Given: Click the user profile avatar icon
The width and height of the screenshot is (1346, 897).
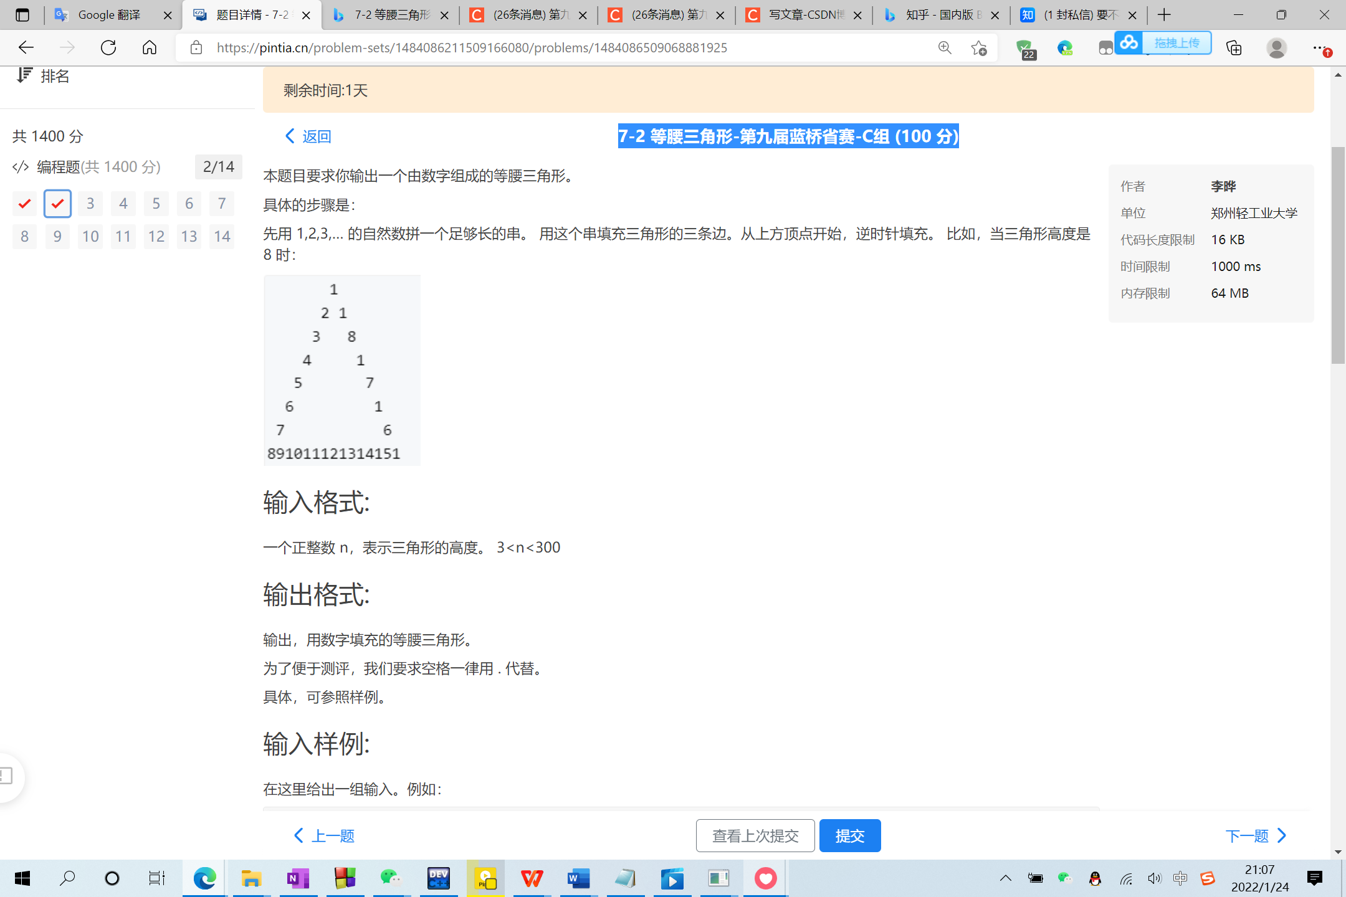Looking at the screenshot, I should click(x=1276, y=48).
